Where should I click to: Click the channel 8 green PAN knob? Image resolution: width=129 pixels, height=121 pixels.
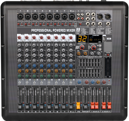[71, 76]
